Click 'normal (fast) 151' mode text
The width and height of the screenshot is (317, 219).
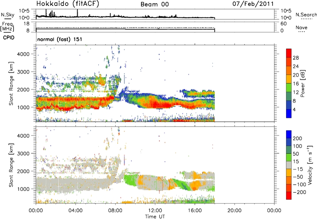coord(60,39)
